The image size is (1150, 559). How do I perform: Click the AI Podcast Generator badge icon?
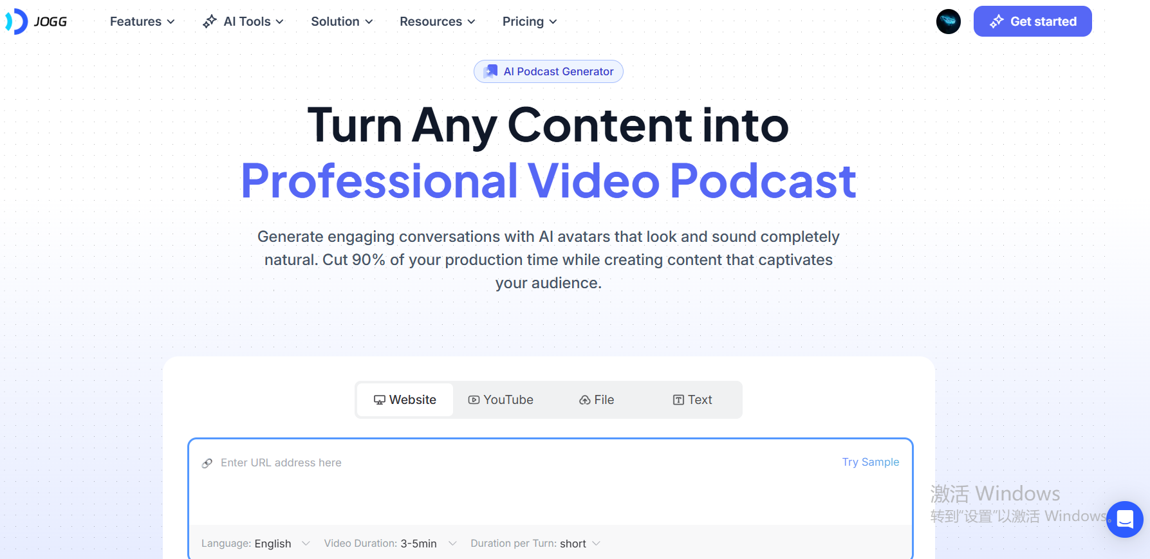pos(490,71)
